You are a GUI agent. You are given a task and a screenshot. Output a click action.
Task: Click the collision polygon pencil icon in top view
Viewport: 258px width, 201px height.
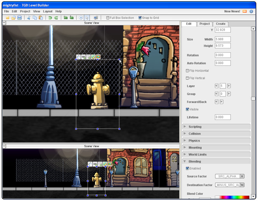93,57
